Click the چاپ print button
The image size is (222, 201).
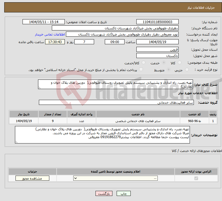[x=124, y=193]
